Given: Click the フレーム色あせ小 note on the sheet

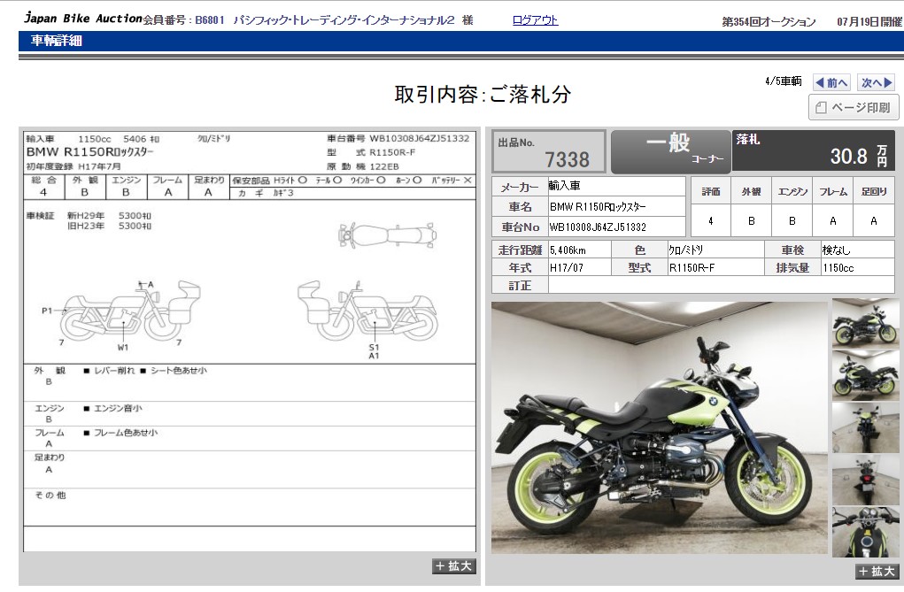Looking at the screenshot, I should click(x=126, y=433).
